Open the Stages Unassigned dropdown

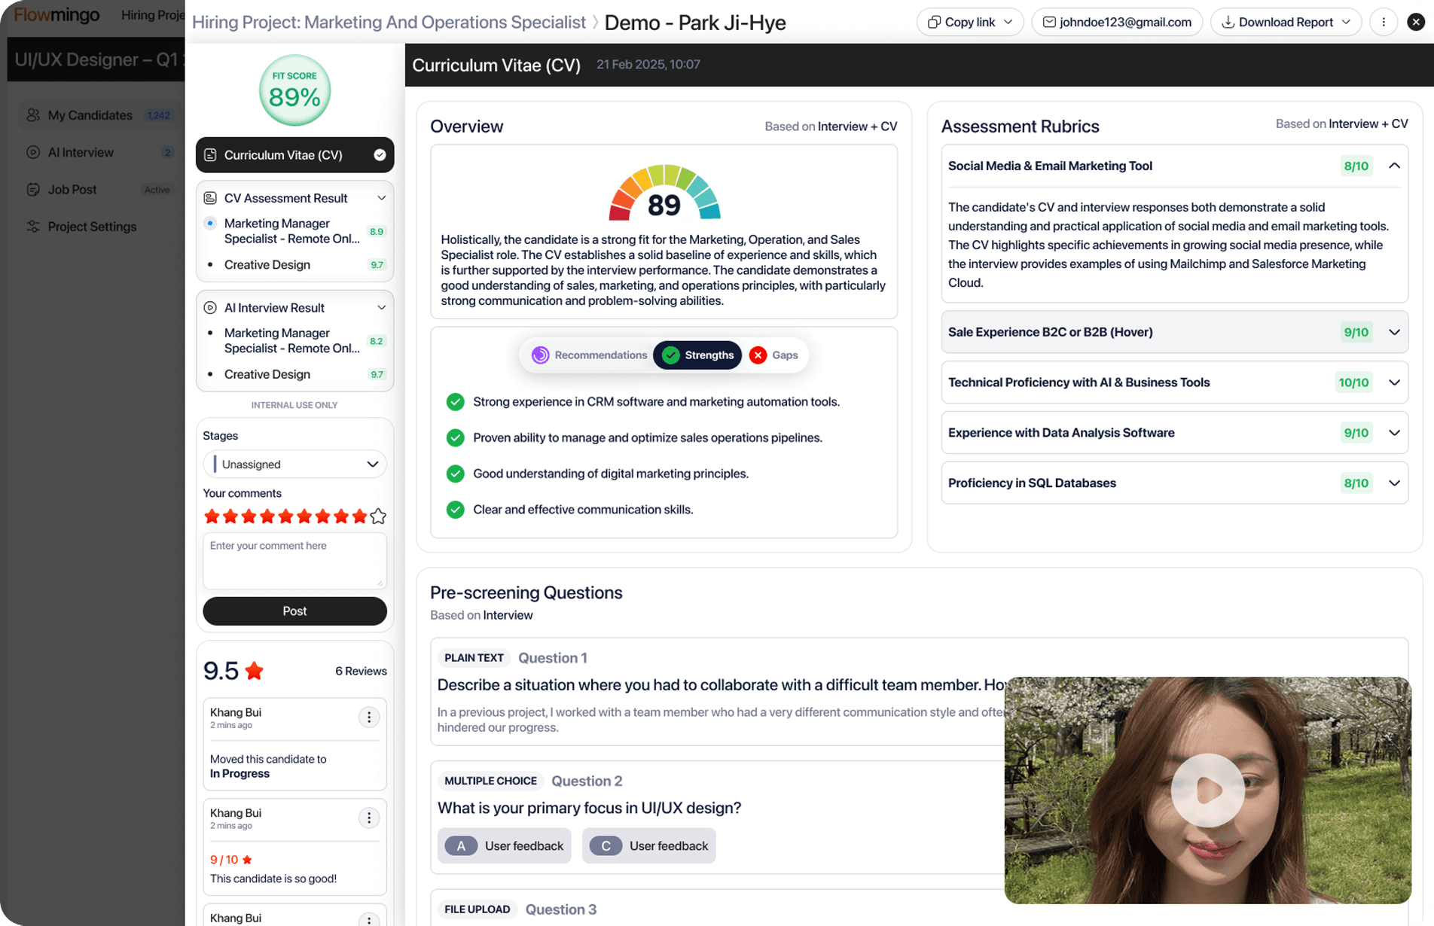click(x=294, y=465)
